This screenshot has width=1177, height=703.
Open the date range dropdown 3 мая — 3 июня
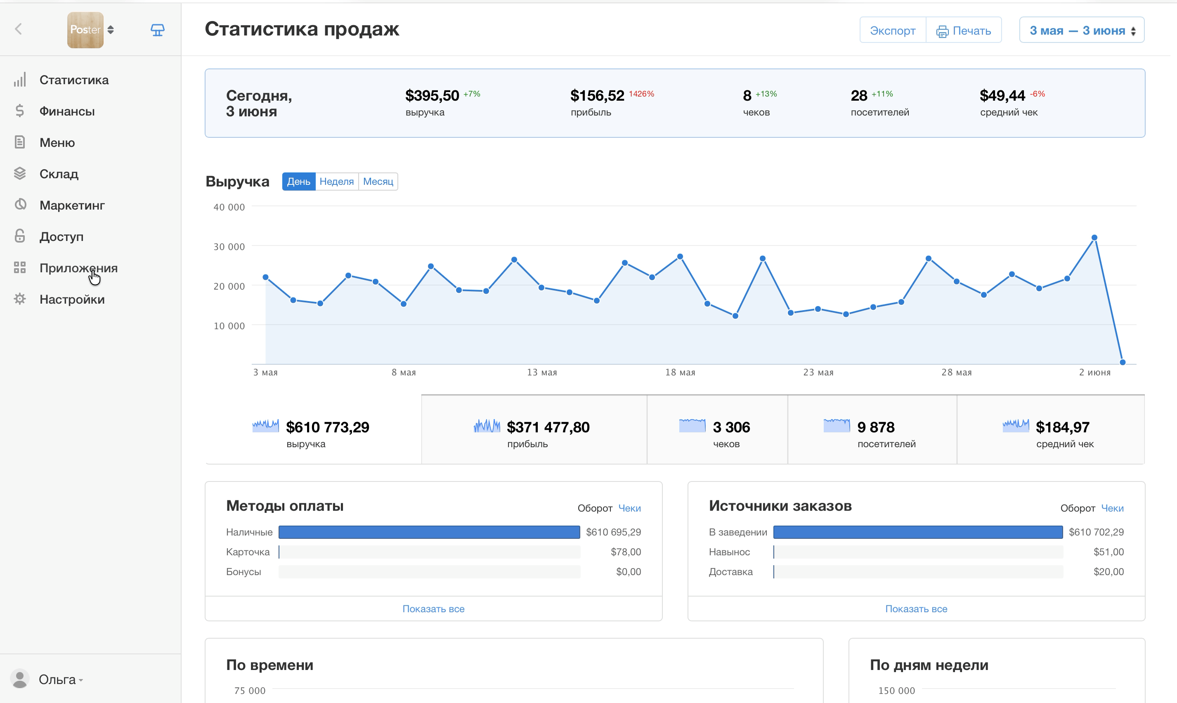(x=1082, y=30)
